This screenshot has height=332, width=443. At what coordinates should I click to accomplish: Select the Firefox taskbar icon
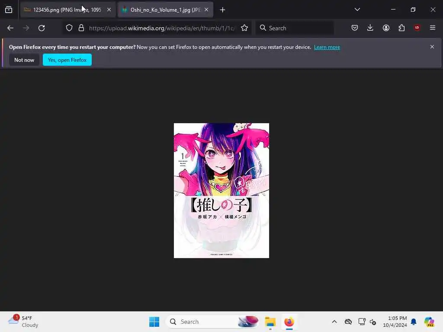tap(289, 322)
